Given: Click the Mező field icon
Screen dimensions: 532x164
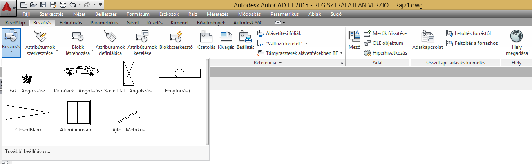Looking at the screenshot, I should tap(354, 37).
